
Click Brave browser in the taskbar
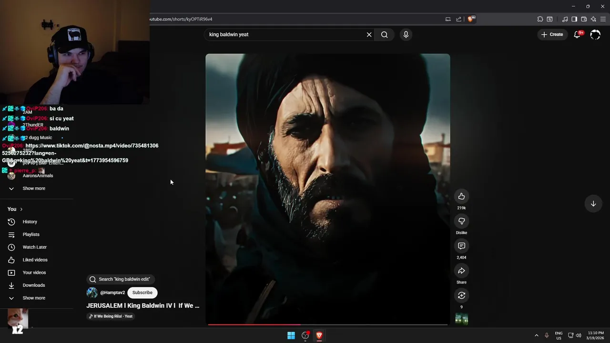click(319, 335)
